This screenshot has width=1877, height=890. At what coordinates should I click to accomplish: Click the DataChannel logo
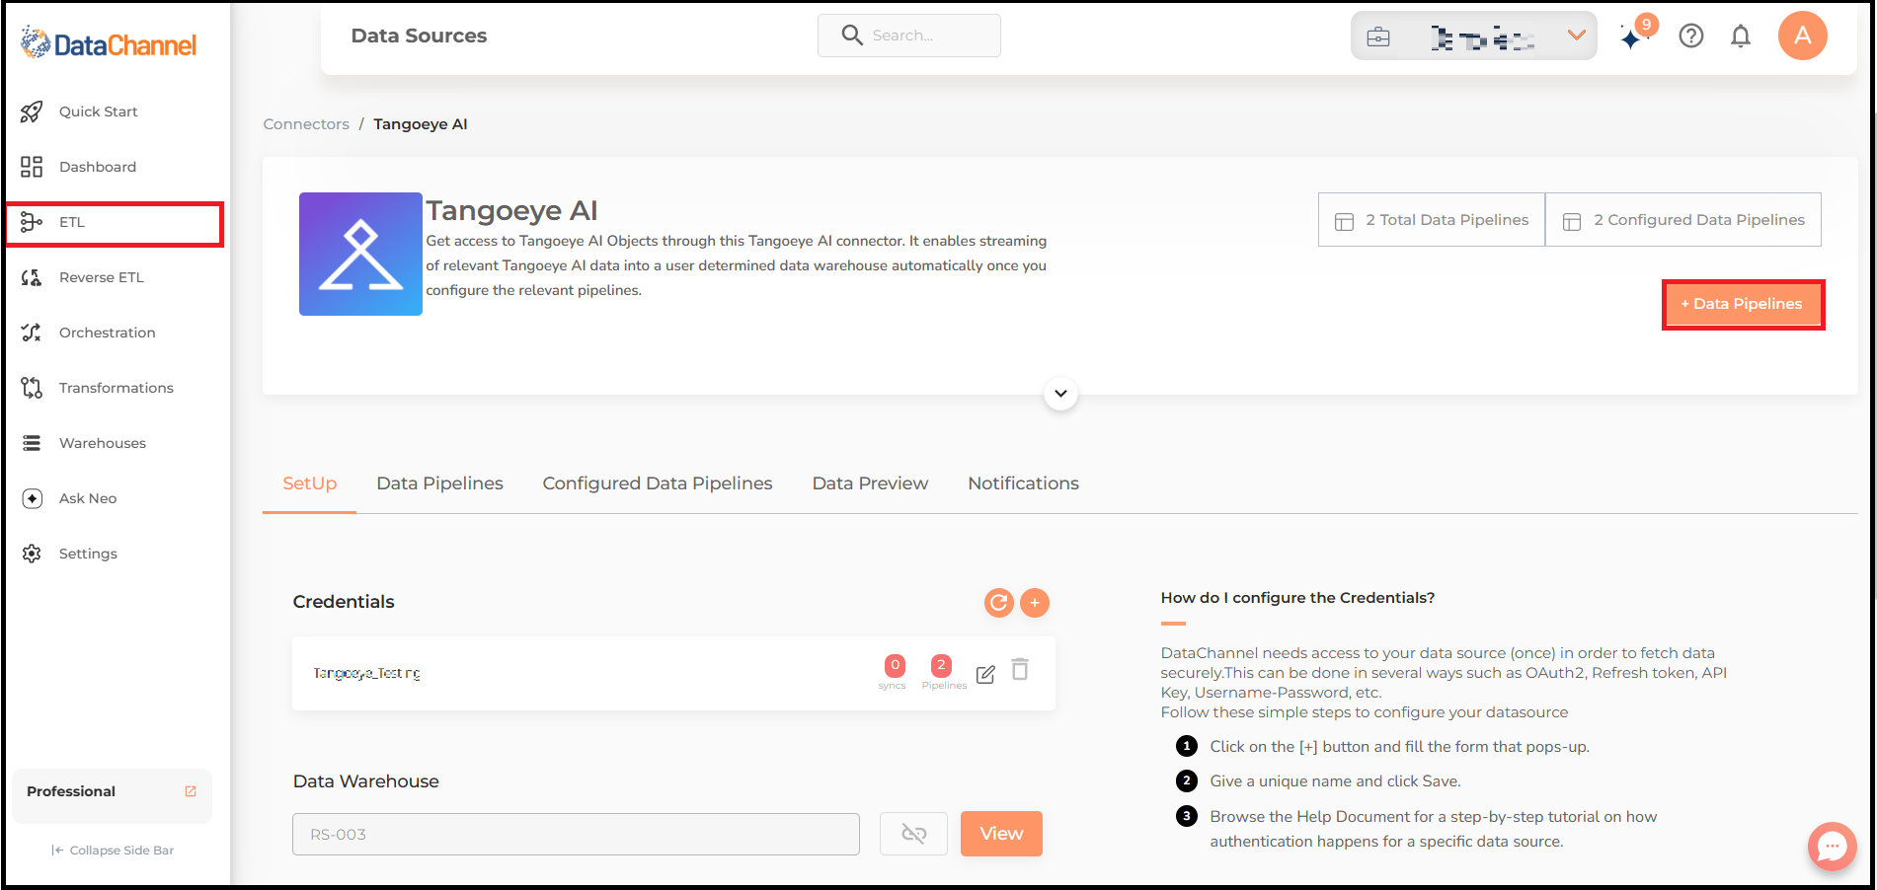109,43
